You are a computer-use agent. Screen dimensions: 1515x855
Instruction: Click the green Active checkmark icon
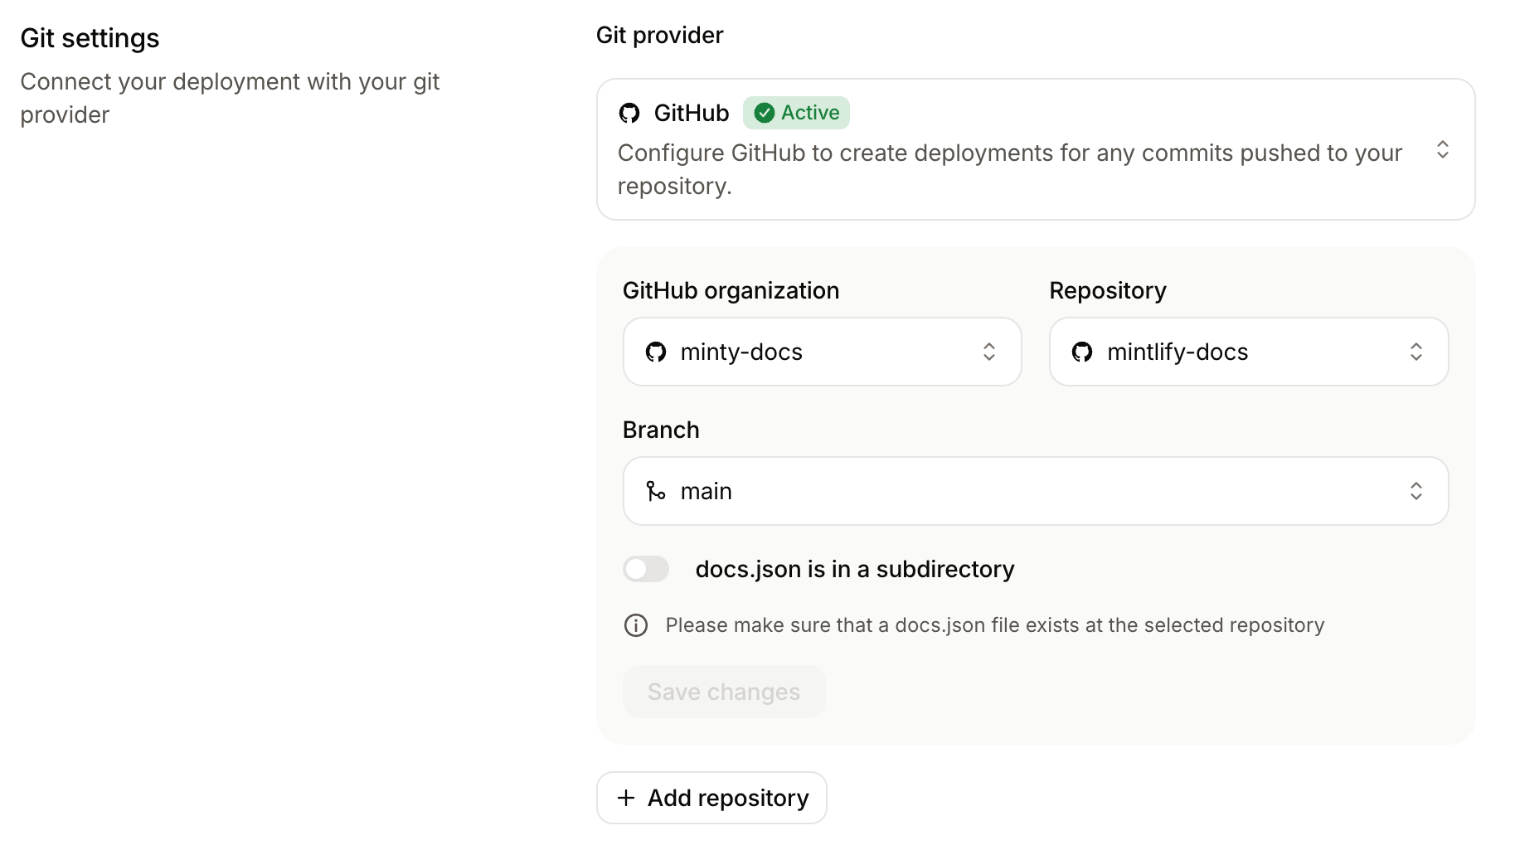[765, 113]
